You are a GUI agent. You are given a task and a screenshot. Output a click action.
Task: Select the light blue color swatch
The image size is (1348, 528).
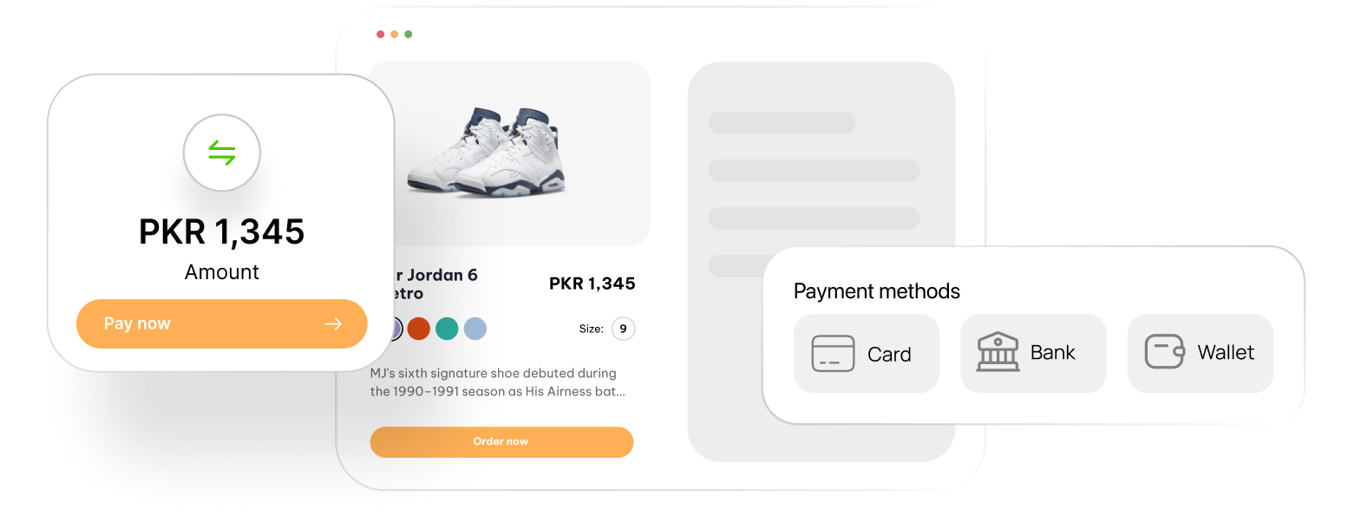pos(475,329)
